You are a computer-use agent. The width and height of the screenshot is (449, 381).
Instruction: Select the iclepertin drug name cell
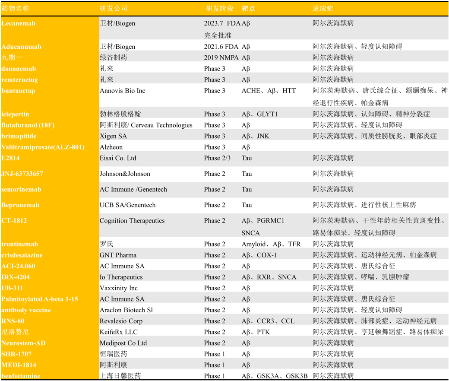point(15,114)
